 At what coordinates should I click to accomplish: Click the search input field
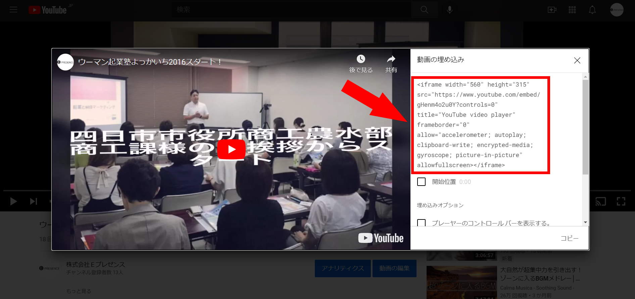click(291, 10)
